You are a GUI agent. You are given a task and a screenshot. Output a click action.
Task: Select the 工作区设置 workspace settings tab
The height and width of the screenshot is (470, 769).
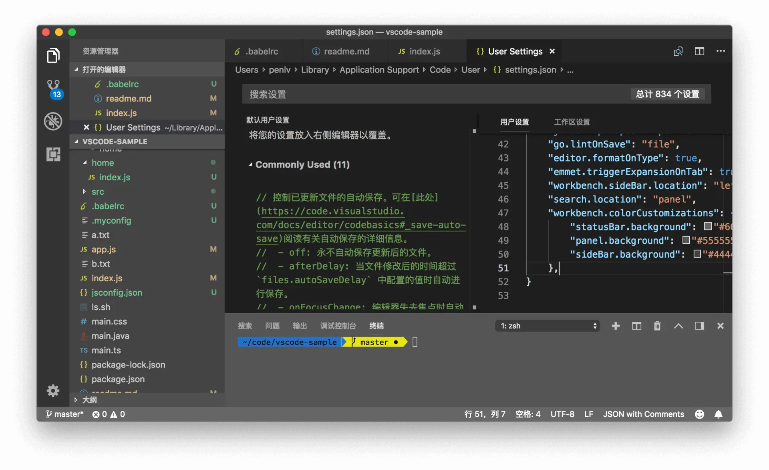pos(572,122)
